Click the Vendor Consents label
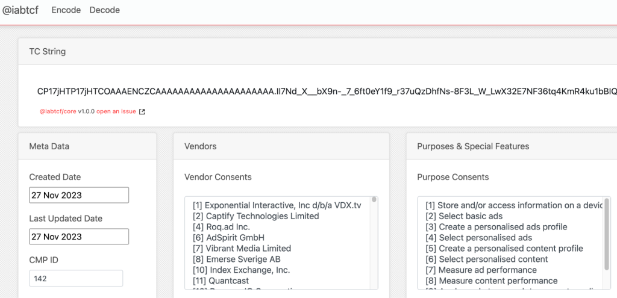The image size is (617, 298). point(218,177)
